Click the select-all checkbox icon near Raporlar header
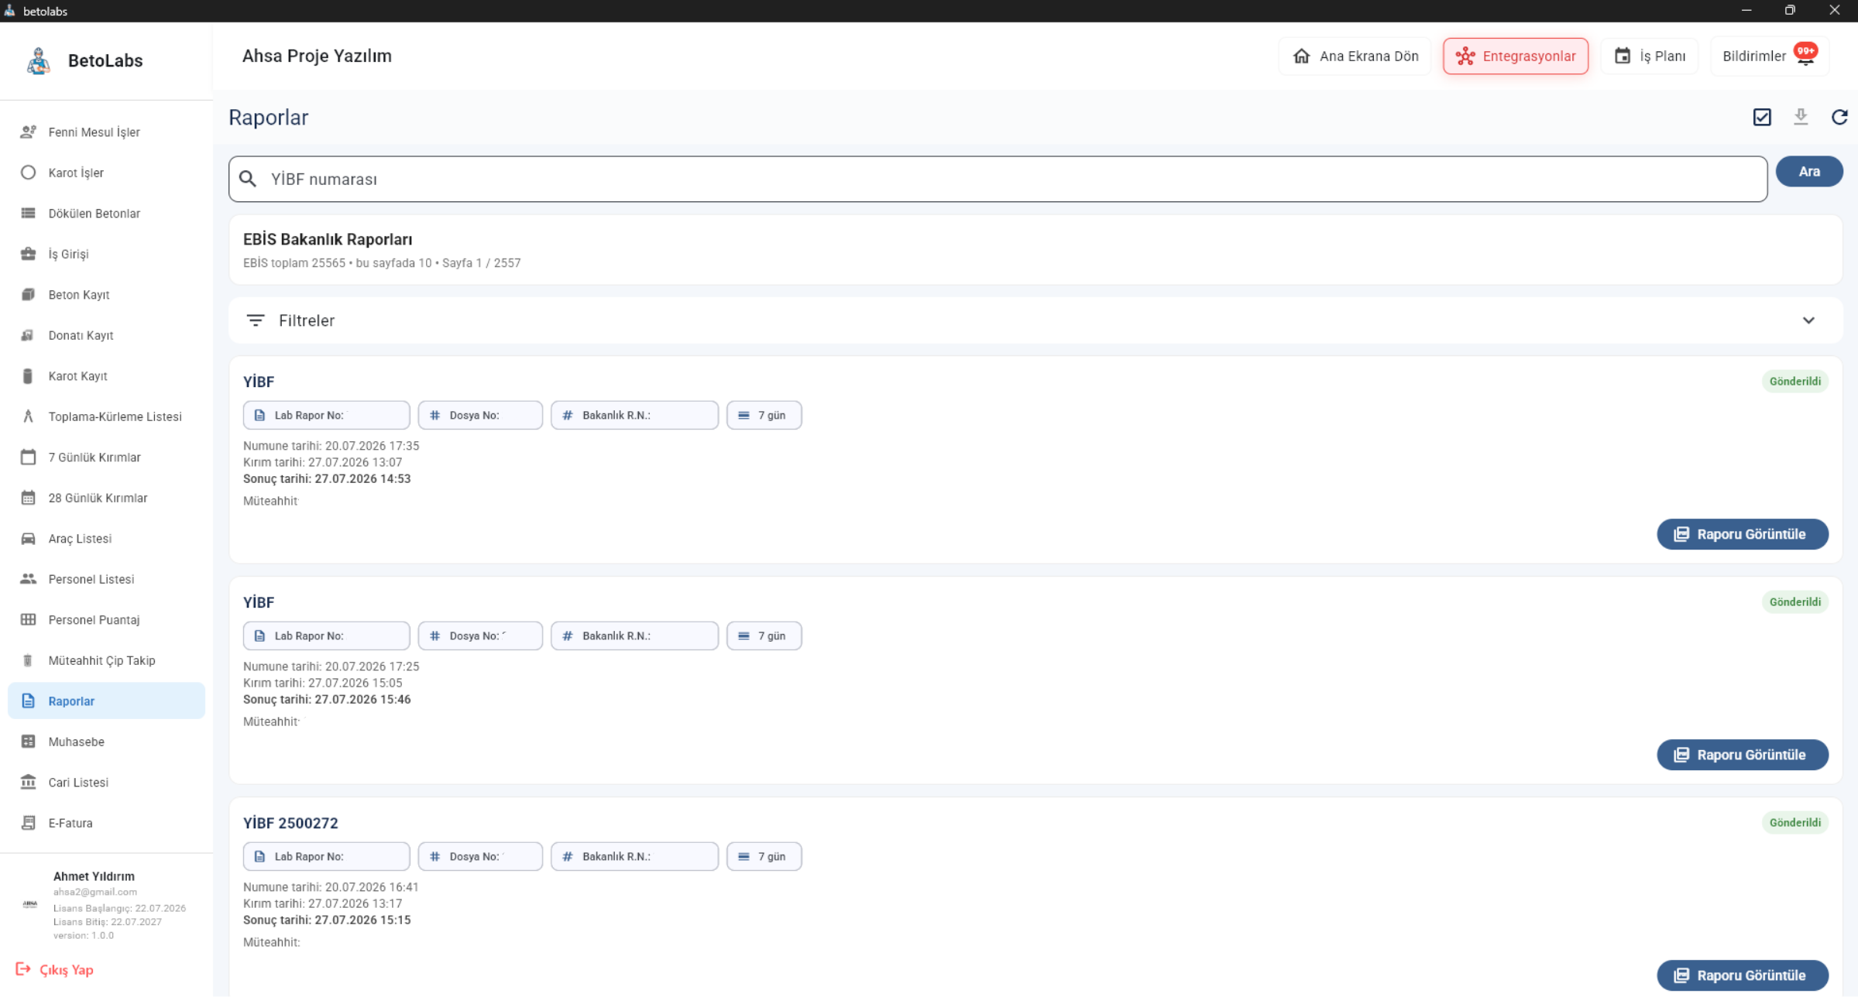Screen dimensions: 1858x997 (x=1762, y=117)
